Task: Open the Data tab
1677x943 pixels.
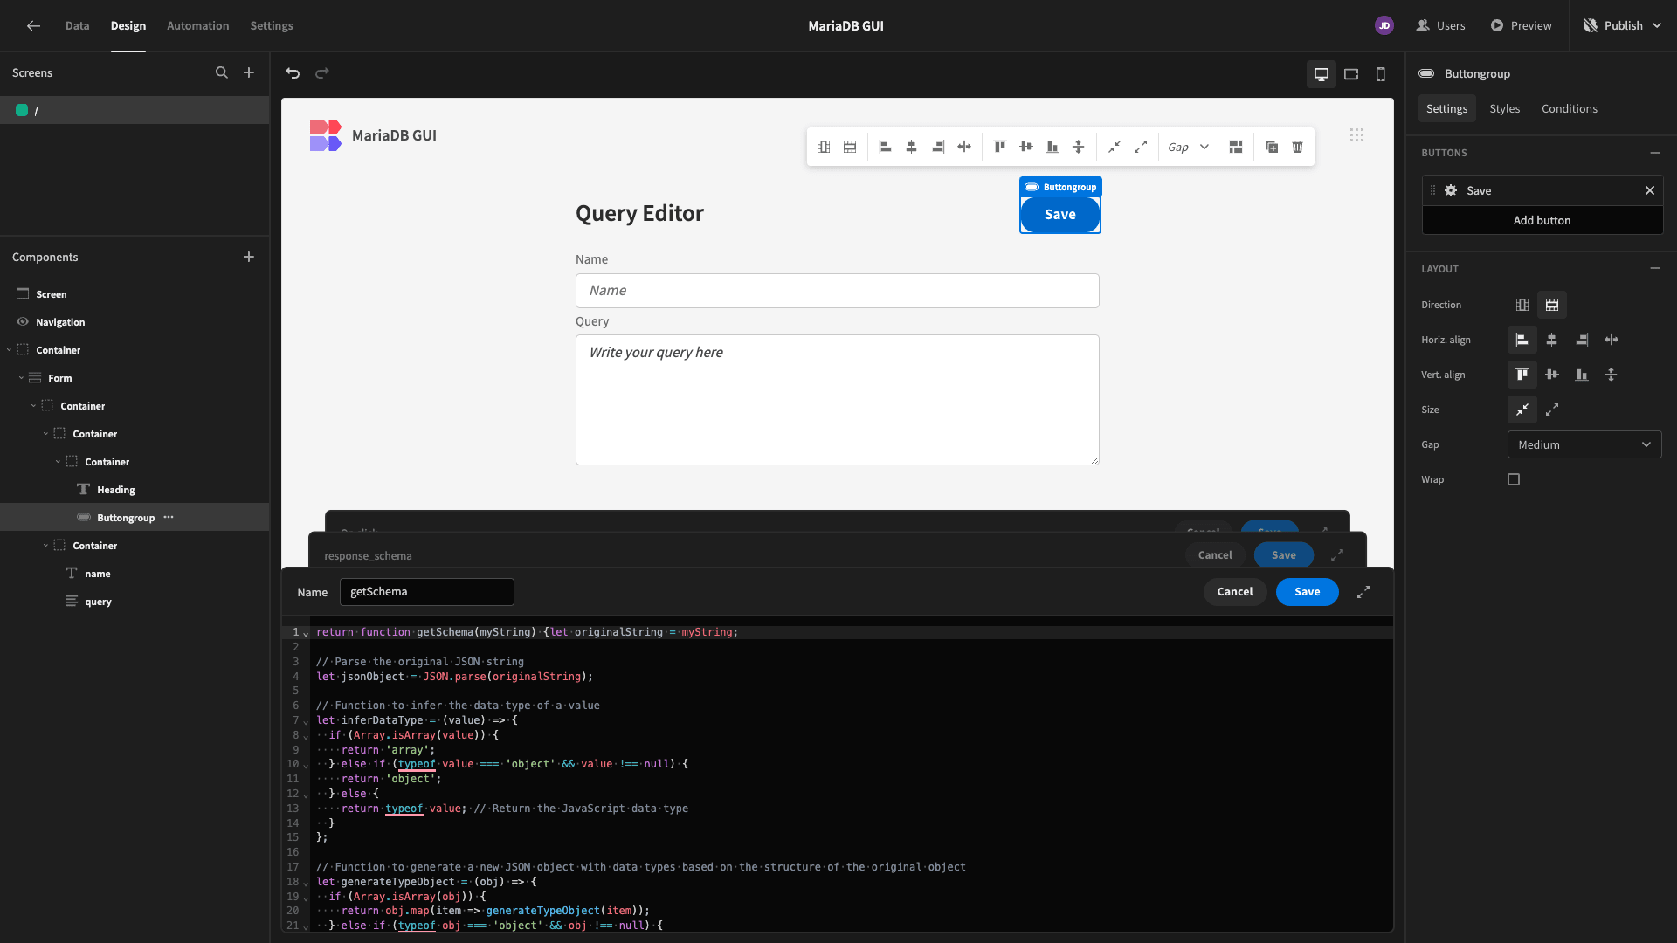Action: [x=77, y=26]
